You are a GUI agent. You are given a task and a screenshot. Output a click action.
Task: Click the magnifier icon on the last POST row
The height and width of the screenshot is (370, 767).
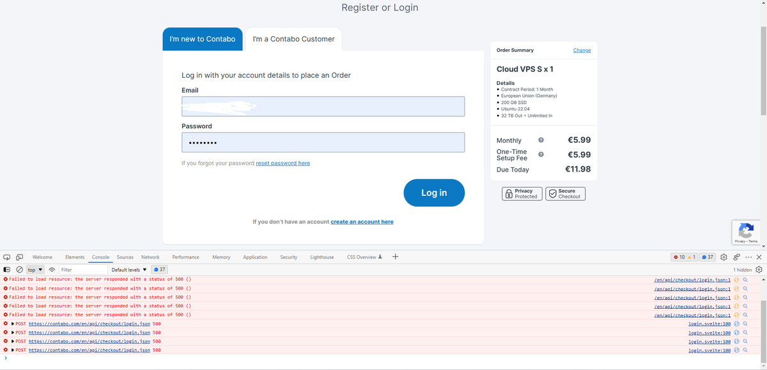coord(745,350)
